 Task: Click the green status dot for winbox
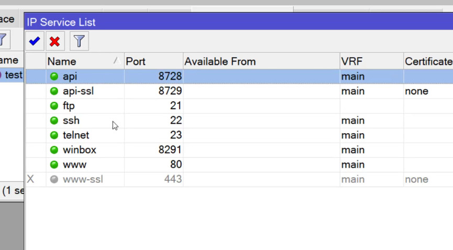click(54, 150)
